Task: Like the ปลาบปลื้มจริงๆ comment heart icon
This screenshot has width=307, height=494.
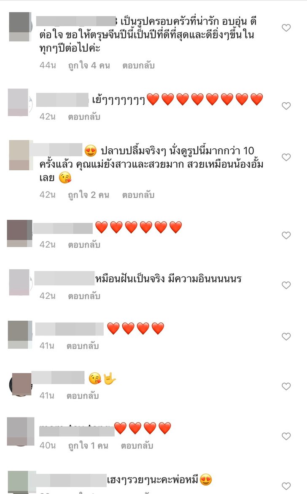Action: (x=286, y=157)
